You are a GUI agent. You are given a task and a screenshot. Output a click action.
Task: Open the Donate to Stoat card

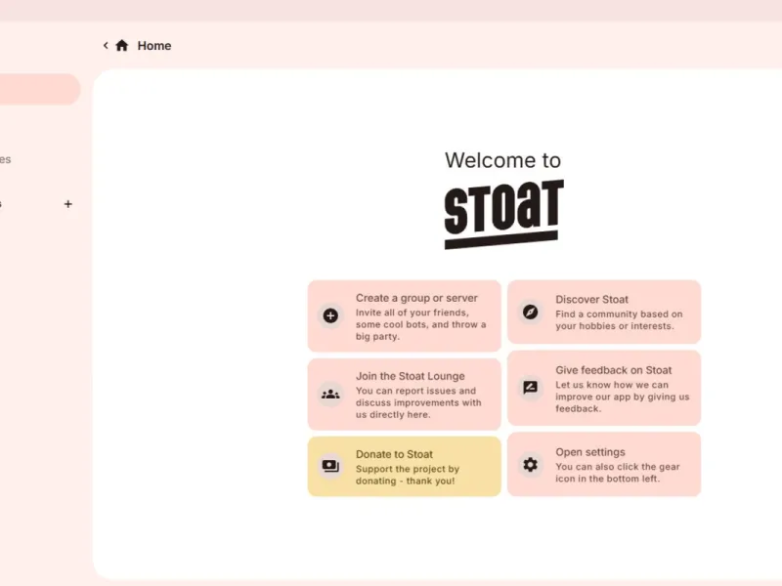404,467
